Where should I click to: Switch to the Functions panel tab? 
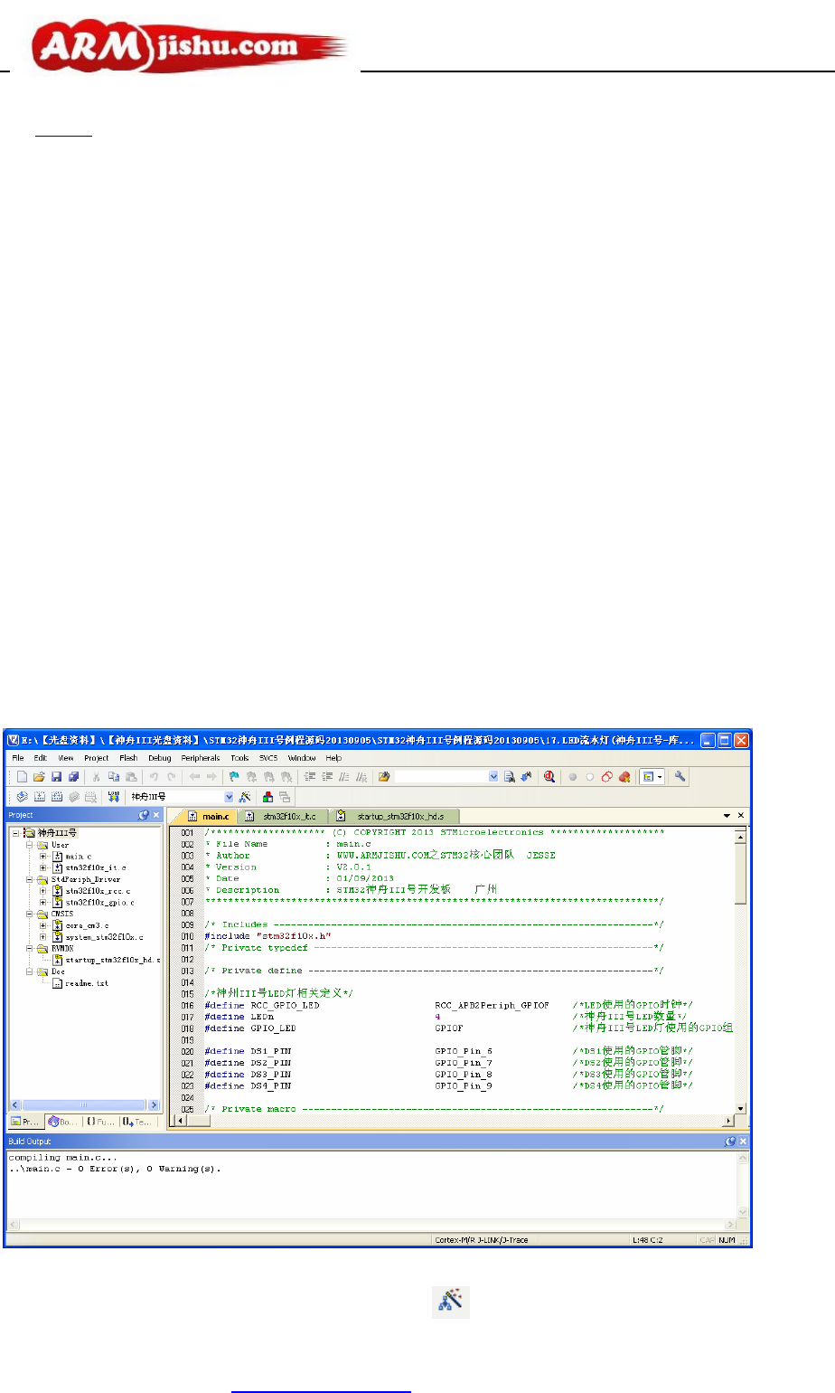coord(100,1122)
